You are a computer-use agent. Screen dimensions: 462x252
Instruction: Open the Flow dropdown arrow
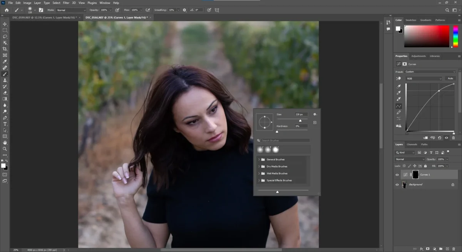coord(141,10)
